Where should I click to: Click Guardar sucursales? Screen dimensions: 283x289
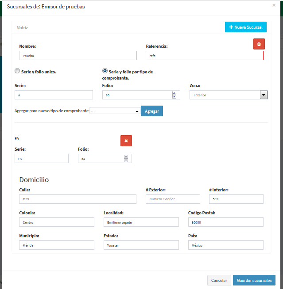254,280
